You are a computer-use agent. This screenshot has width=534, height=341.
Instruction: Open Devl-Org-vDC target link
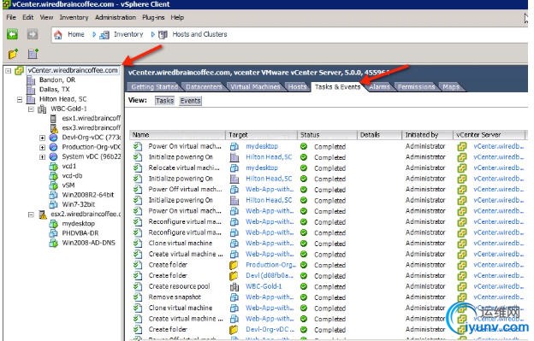(270, 329)
